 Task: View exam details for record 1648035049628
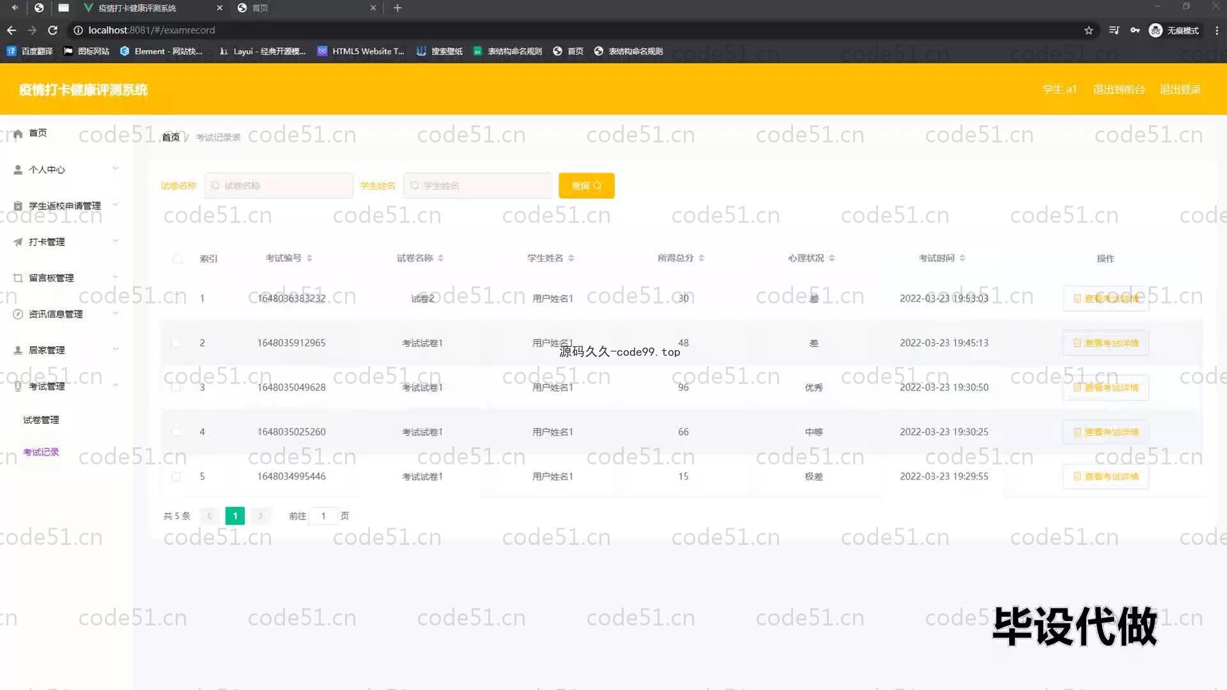1106,388
